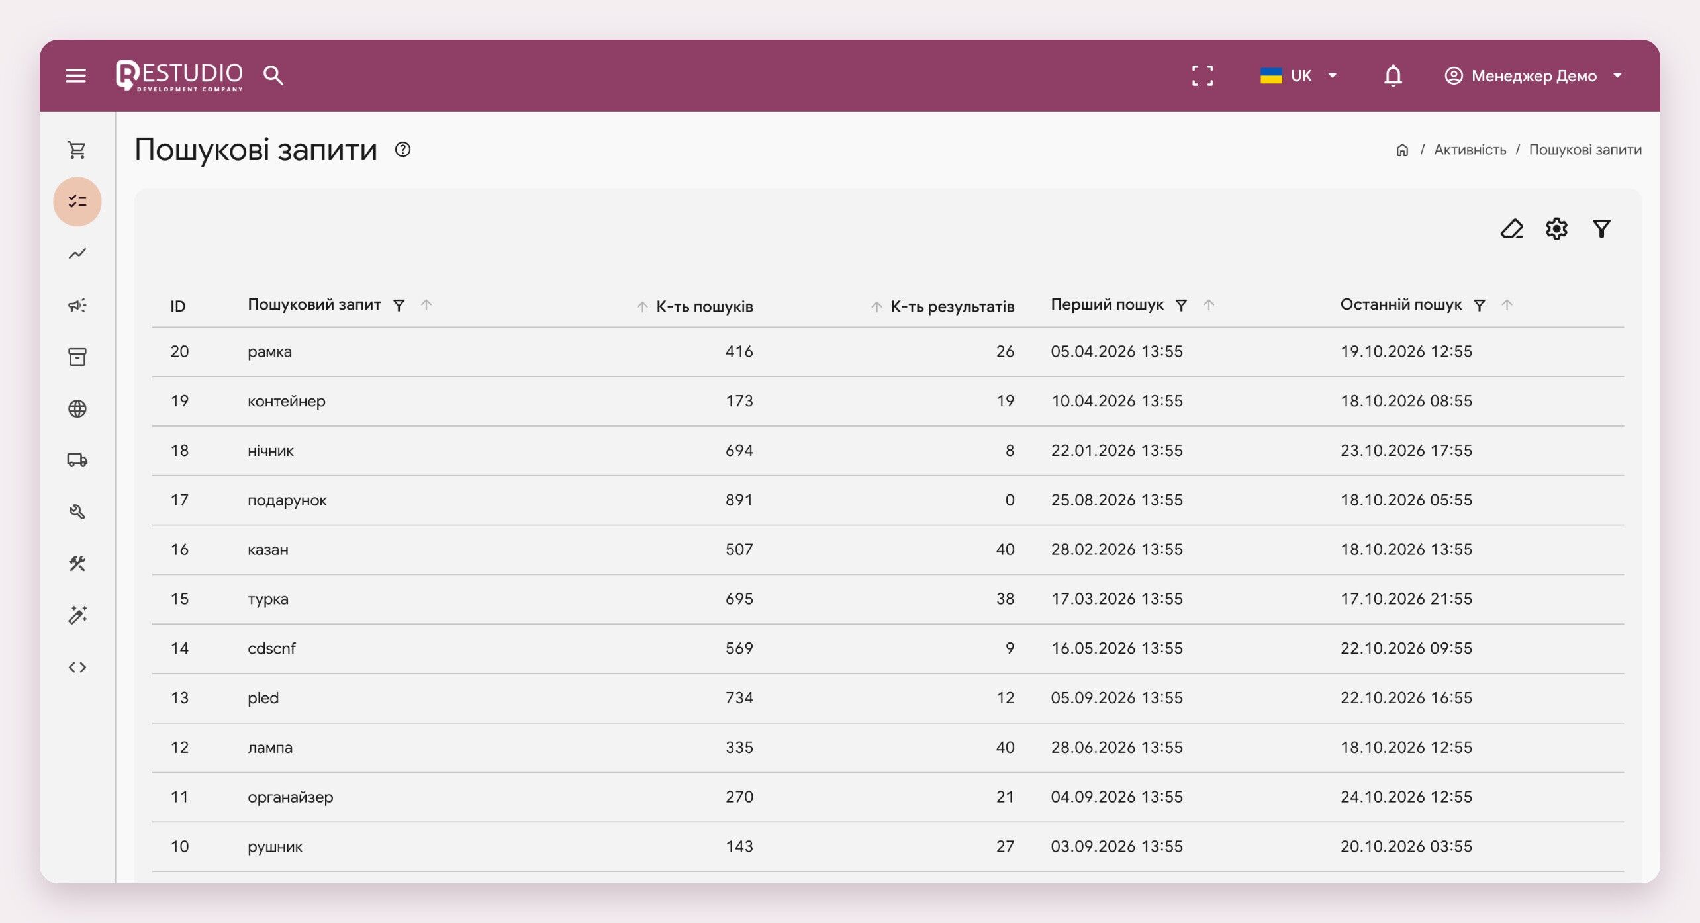The height and width of the screenshot is (923, 1700).
Task: Select the органайзер query cell
Action: click(x=291, y=797)
